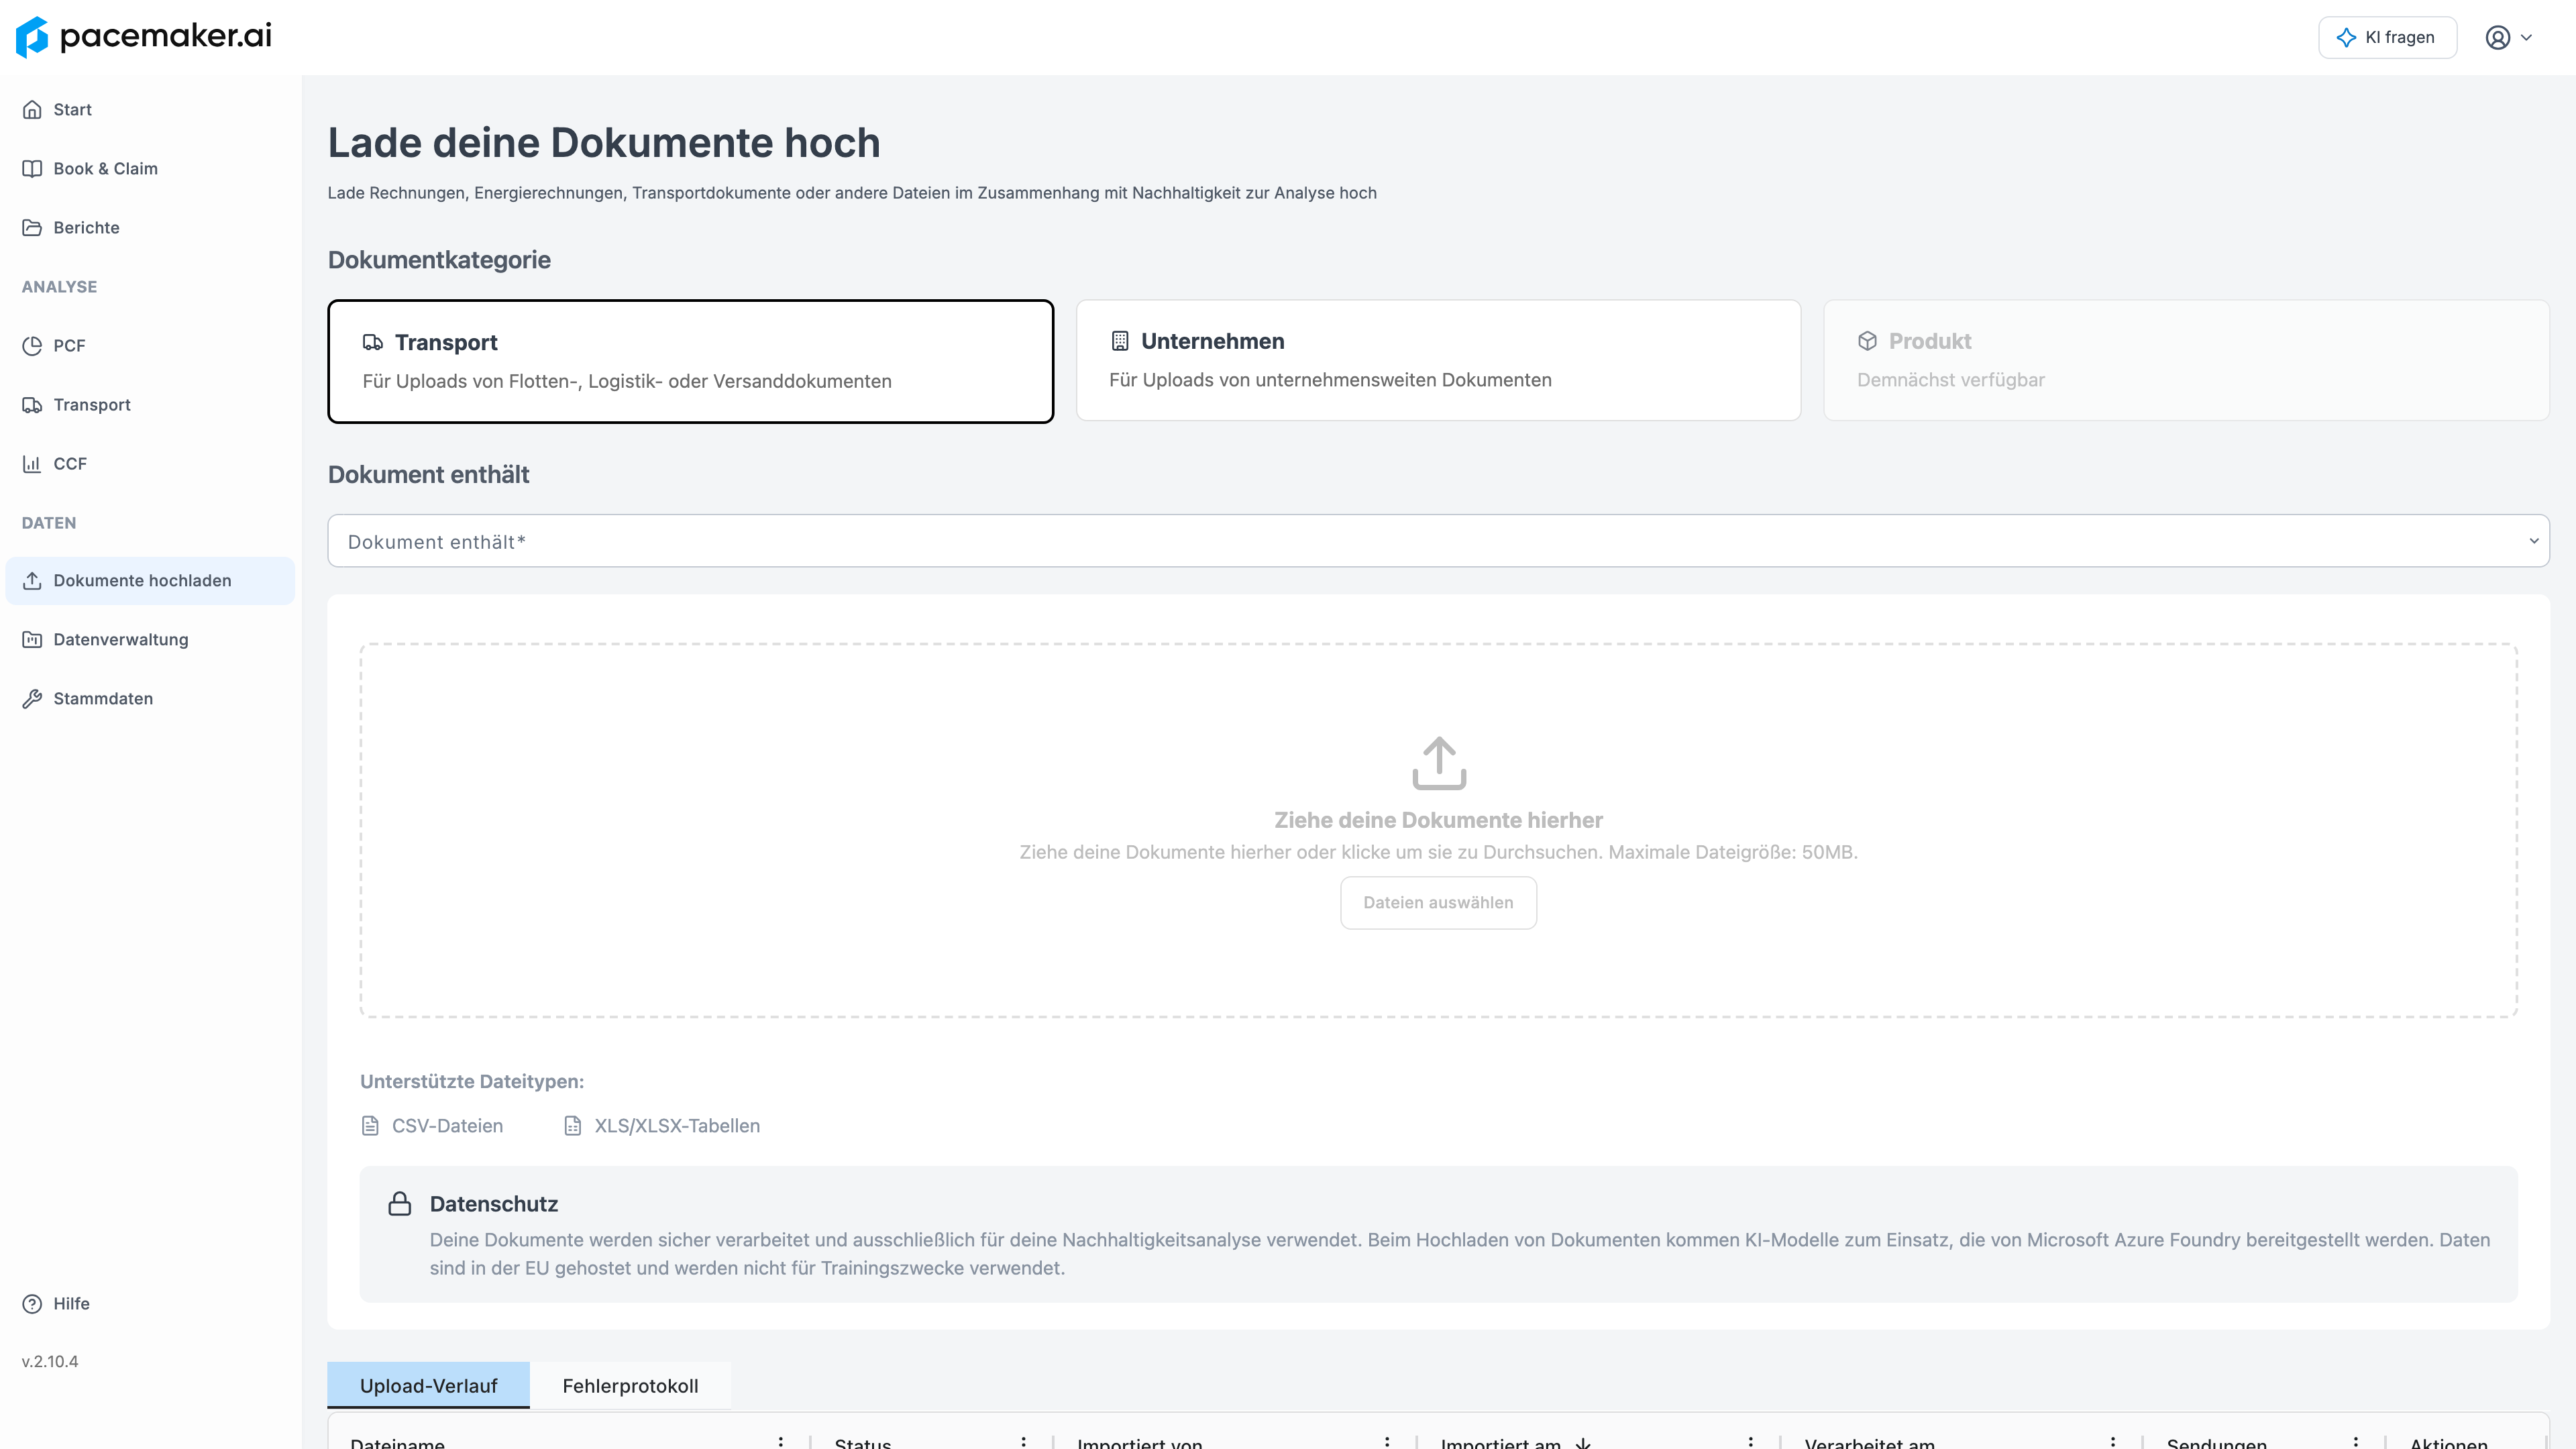Expand the user account menu

(2509, 38)
